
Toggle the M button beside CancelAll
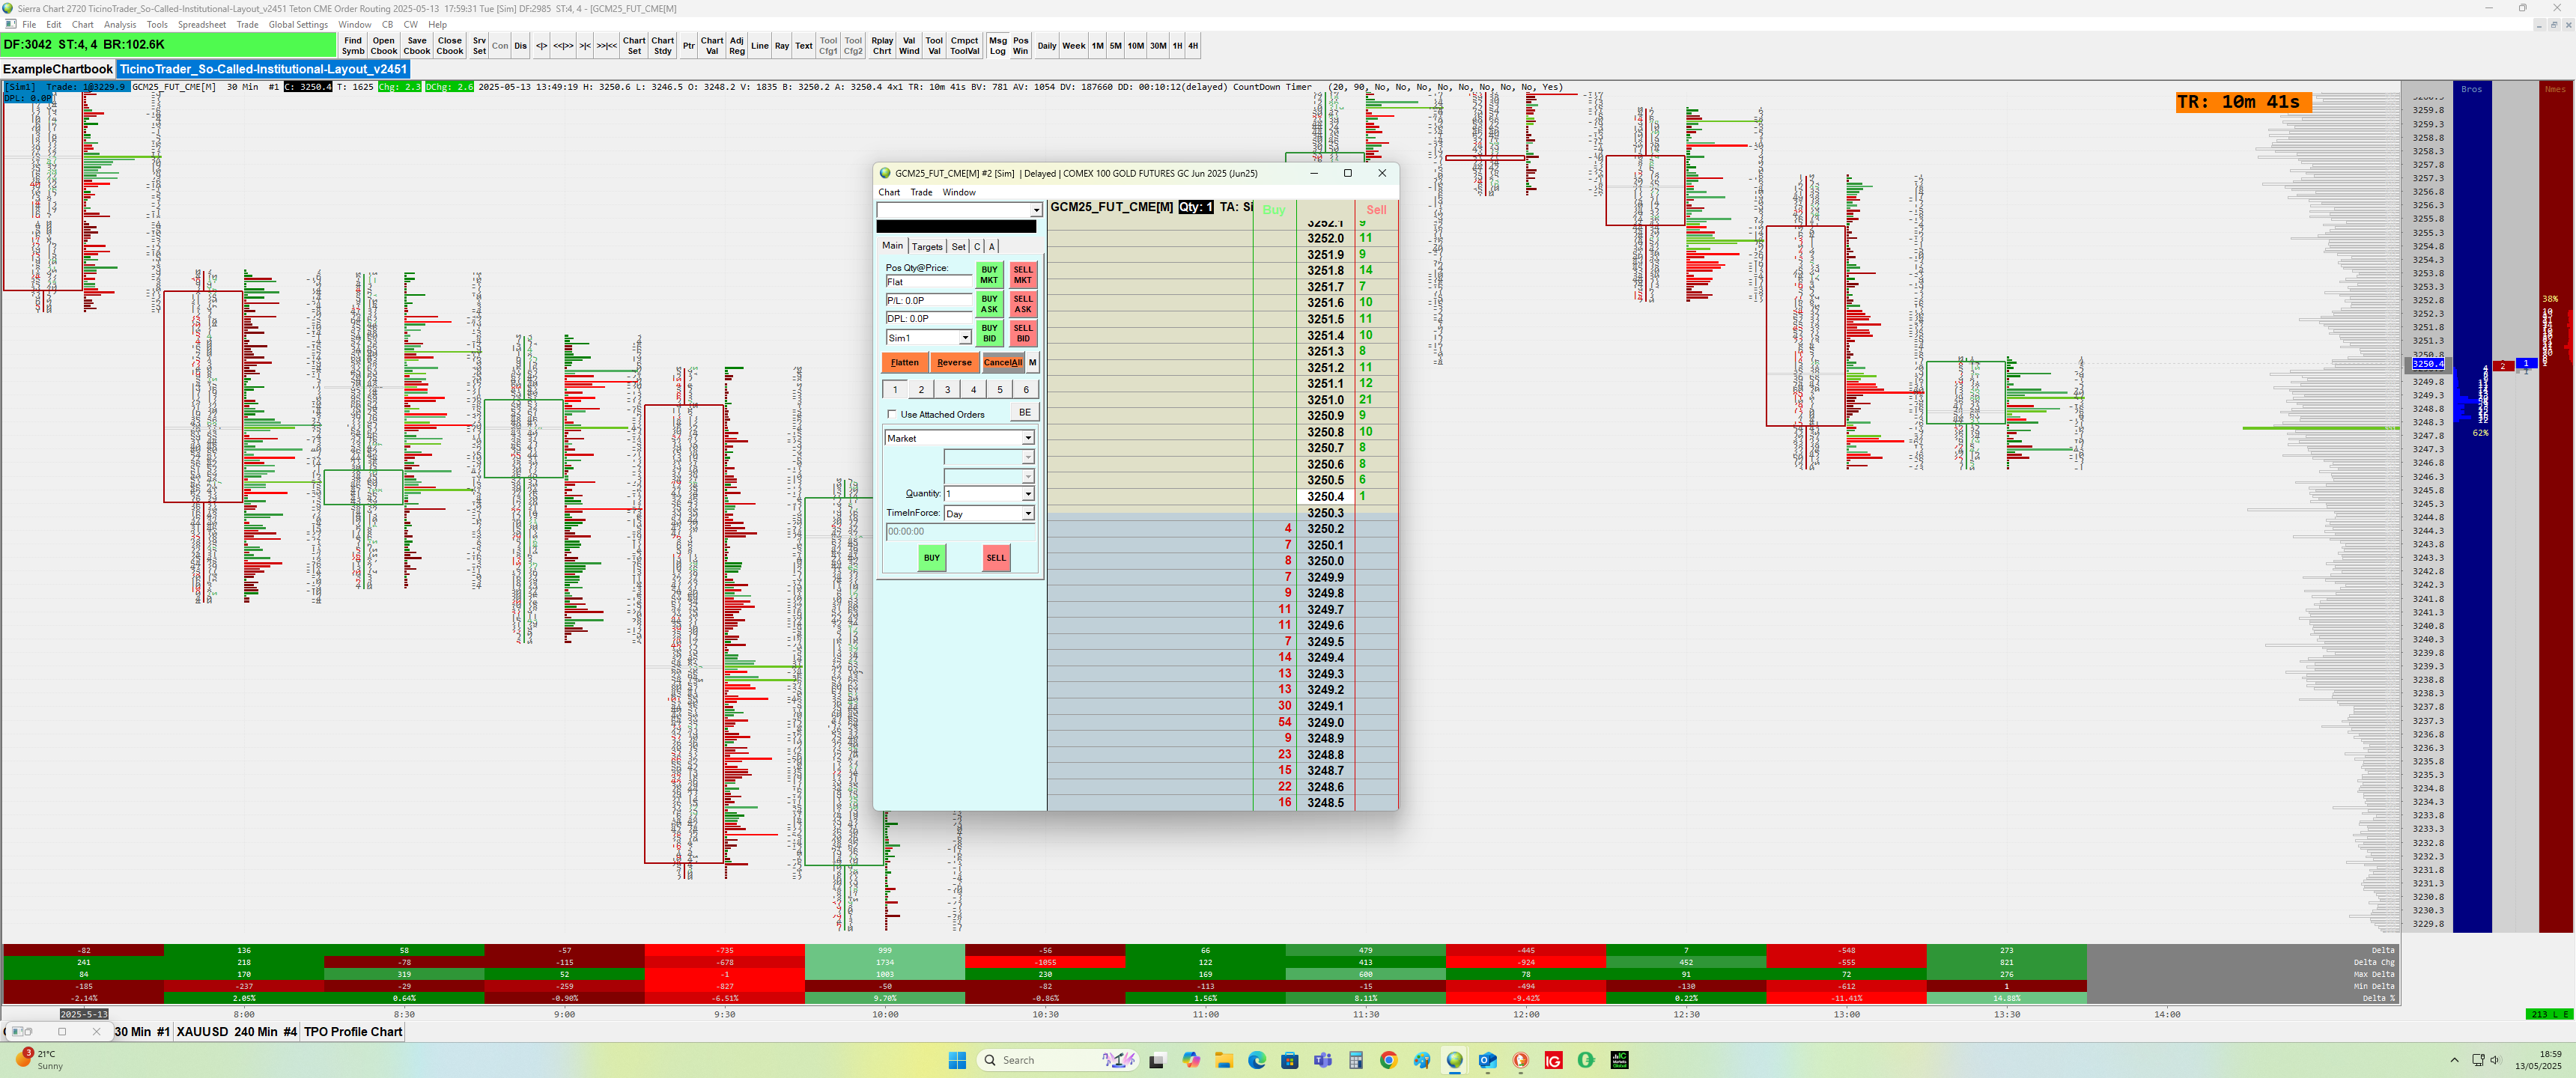(x=1032, y=362)
